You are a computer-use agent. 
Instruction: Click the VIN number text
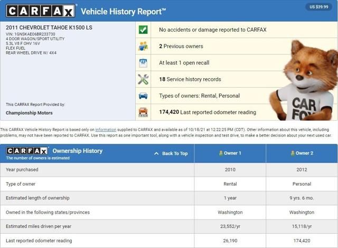coord(31,34)
